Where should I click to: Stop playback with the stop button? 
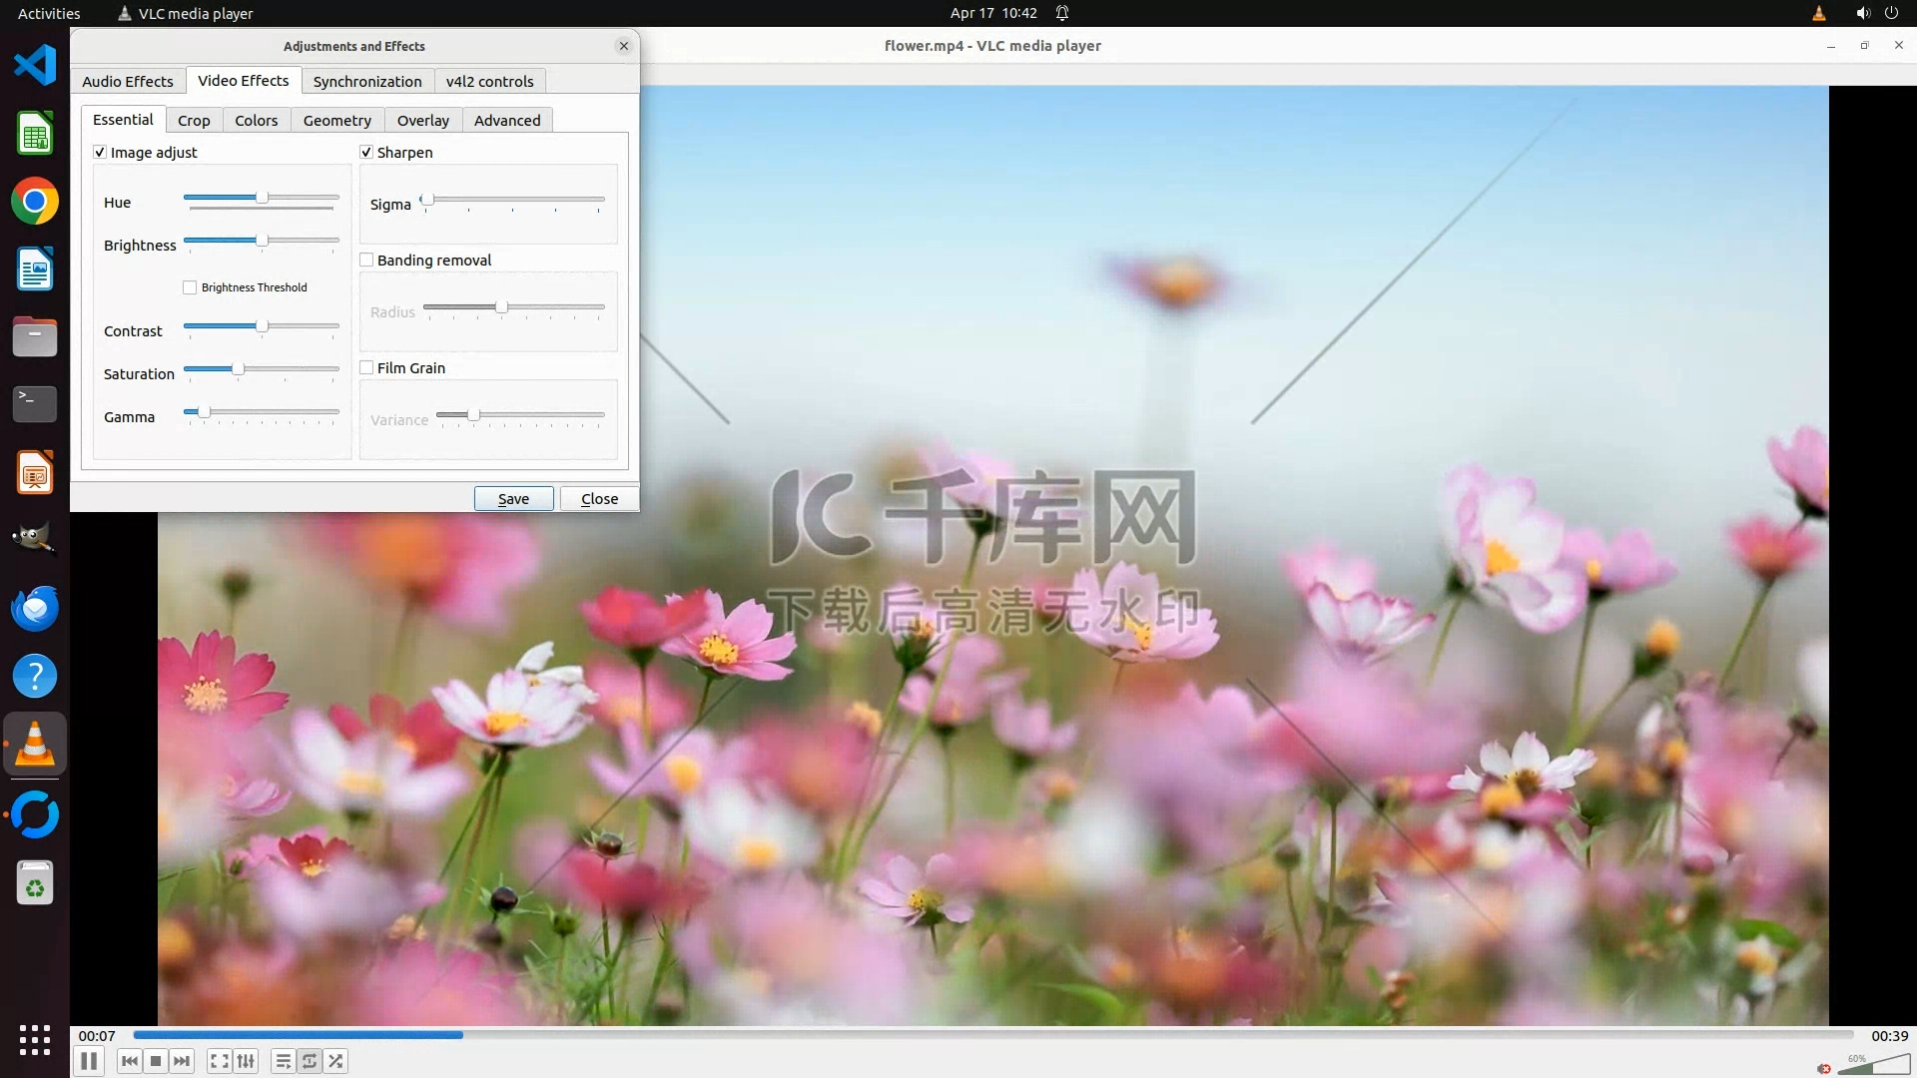tap(156, 1061)
